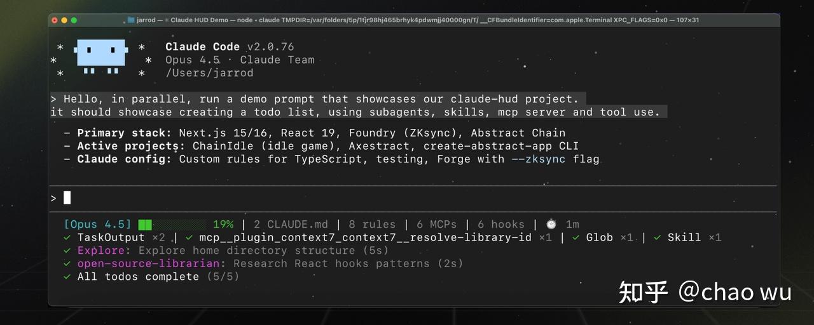Image resolution: width=814 pixels, height=325 pixels.
Task: Click the Claude Code v2.0.76 heading
Action: pyautogui.click(x=230, y=46)
